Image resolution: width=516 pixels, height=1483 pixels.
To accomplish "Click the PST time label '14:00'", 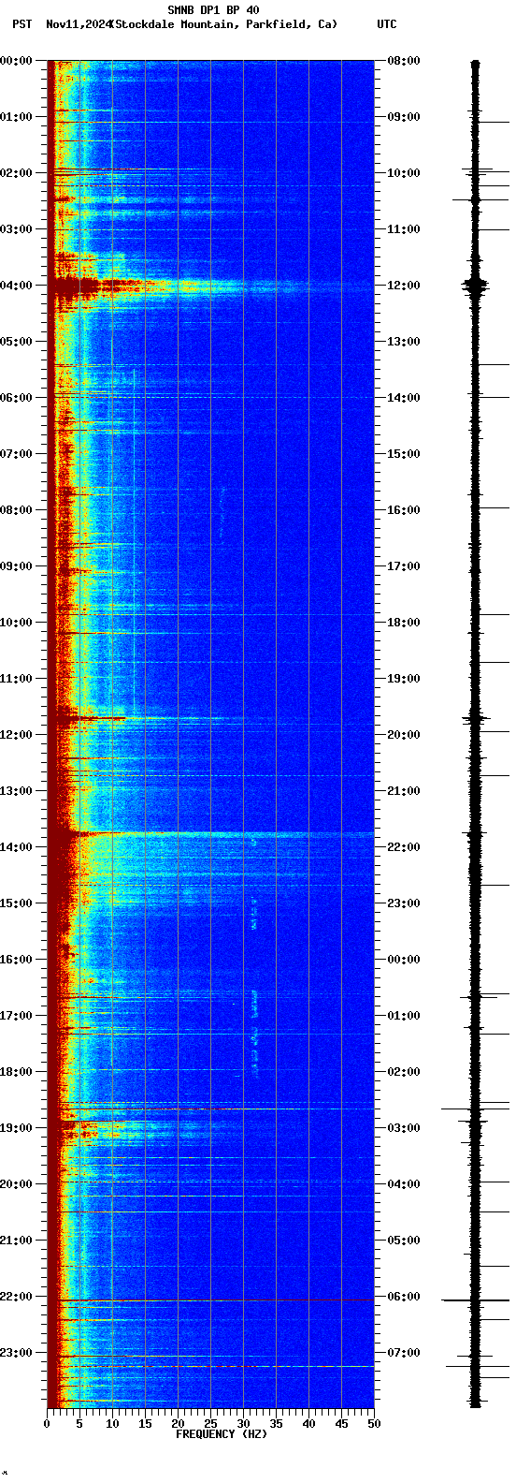I will 17,847.
